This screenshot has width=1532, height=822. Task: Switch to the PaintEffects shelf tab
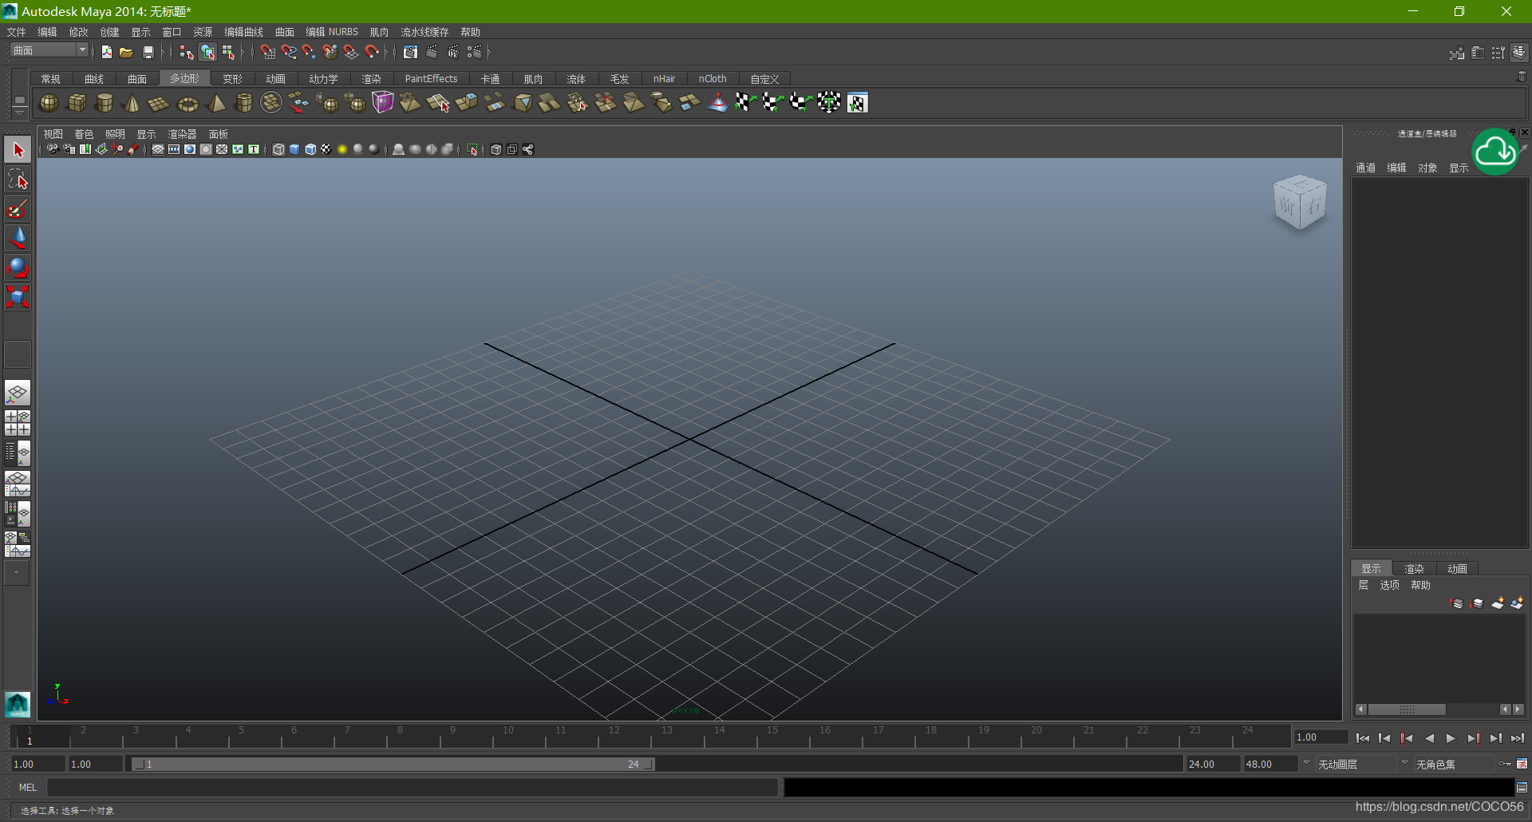point(431,78)
